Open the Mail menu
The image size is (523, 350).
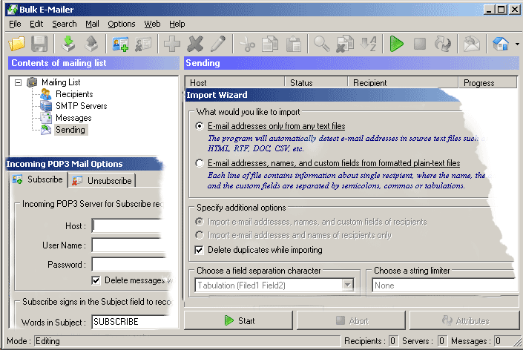click(x=92, y=24)
